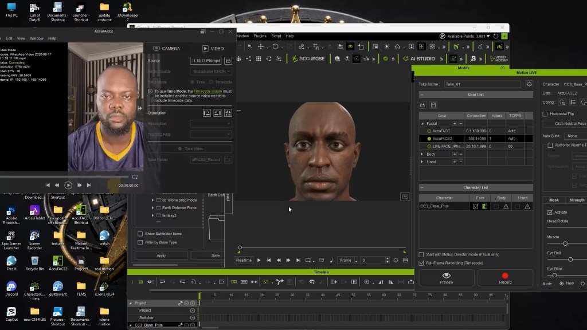Open Take Name settings gear icon
Screen dimensions: 587x330
(529, 84)
